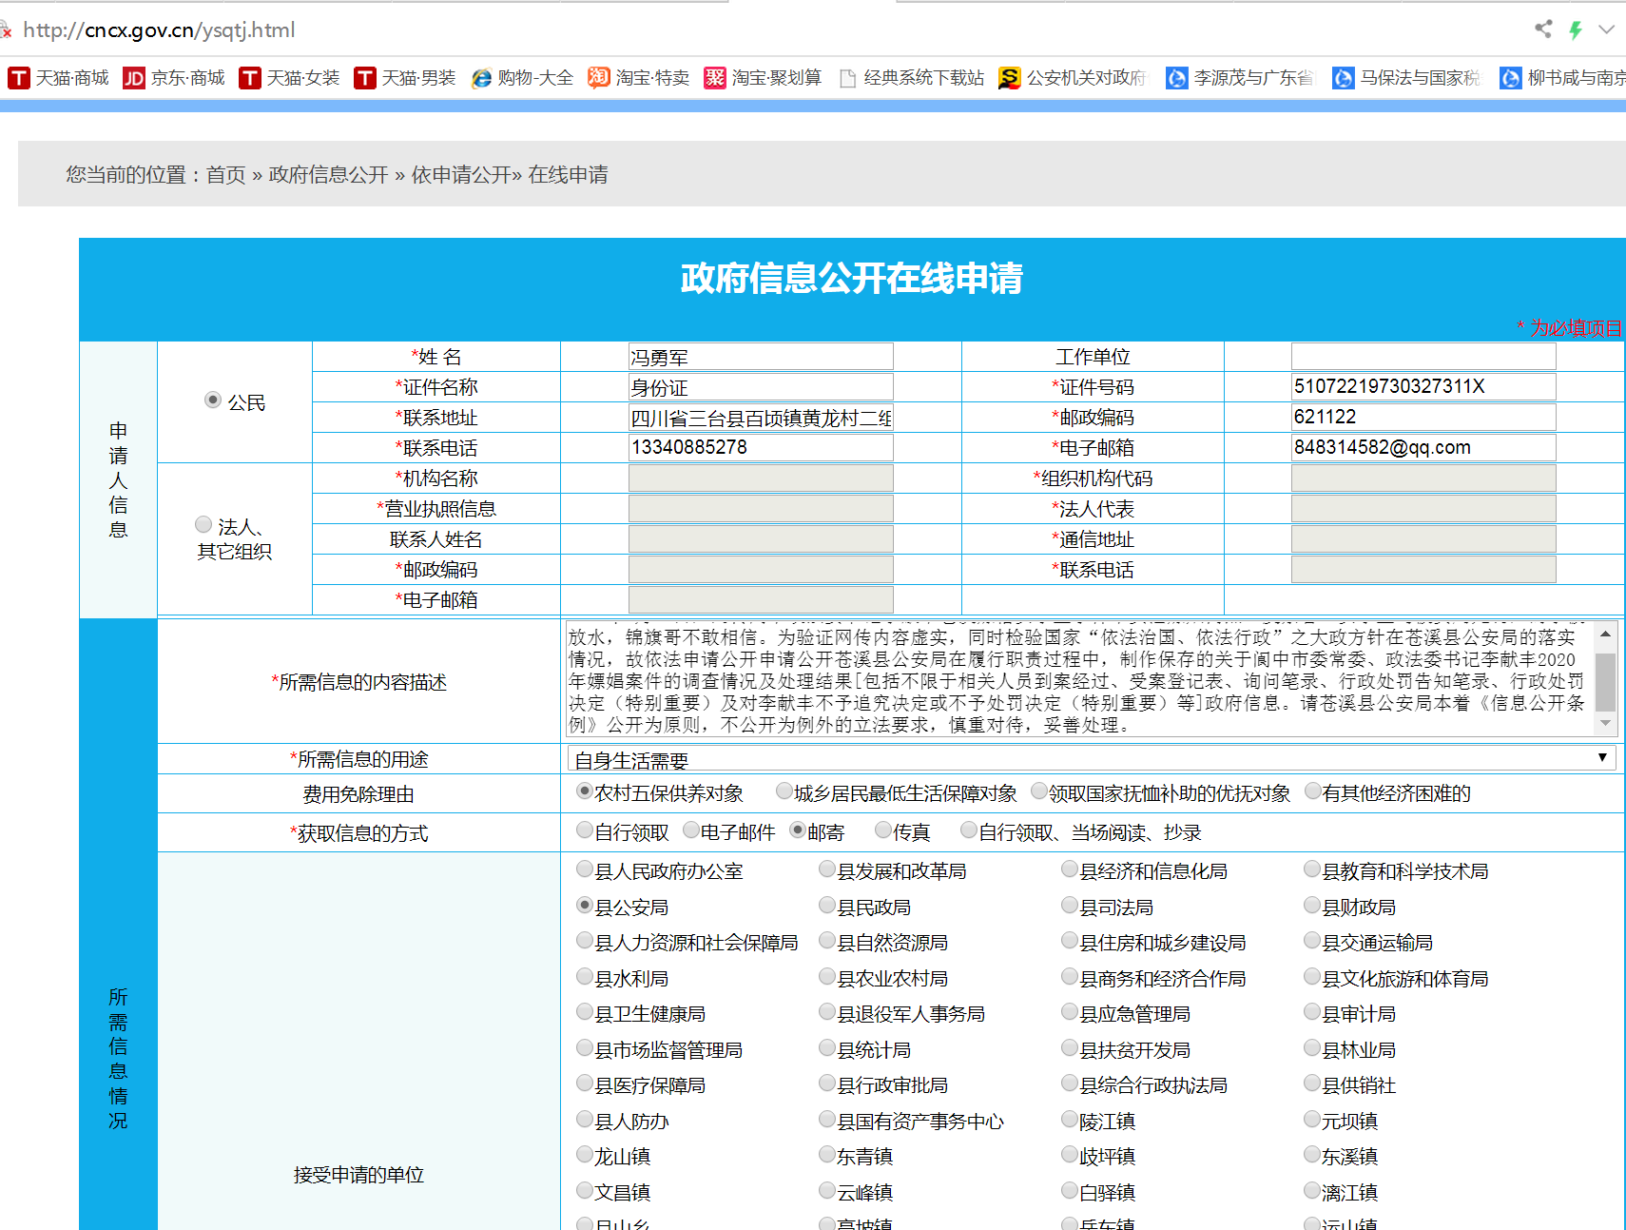Click the 联系电话 field showing 13340885278
Screen dimensions: 1626x1230
761,448
